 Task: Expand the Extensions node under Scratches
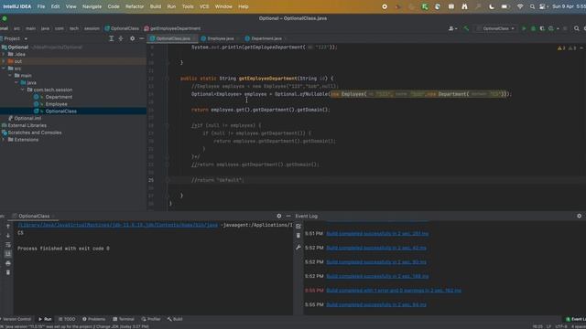tap(4, 140)
